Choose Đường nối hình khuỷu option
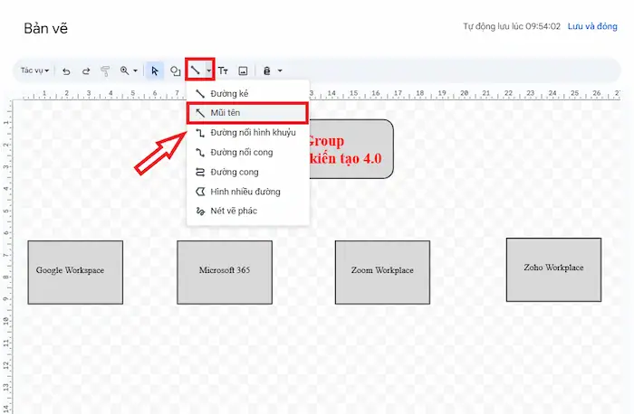Viewport: 634px width, 414px height. point(248,132)
